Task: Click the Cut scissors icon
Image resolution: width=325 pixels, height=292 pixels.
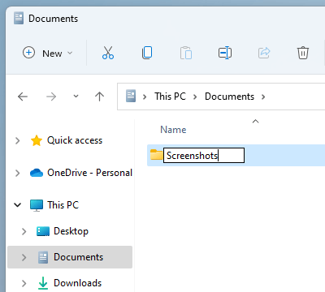Action: [108, 53]
